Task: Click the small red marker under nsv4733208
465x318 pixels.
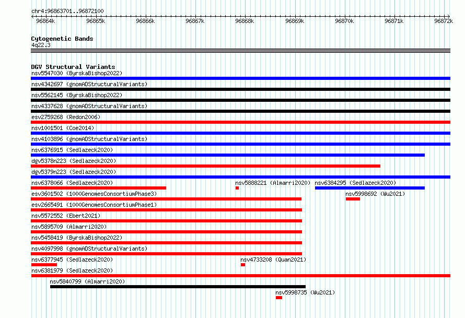Action: pyautogui.click(x=243, y=265)
